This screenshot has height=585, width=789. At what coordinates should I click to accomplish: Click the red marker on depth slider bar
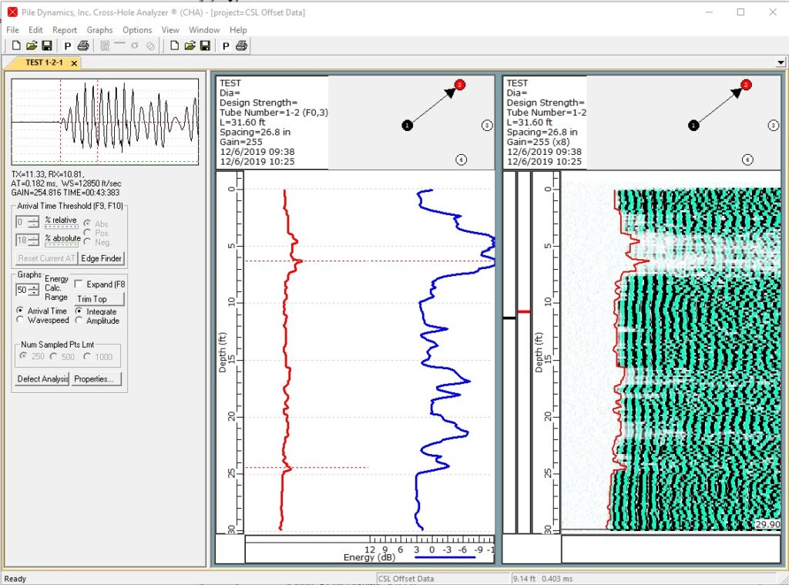[524, 312]
